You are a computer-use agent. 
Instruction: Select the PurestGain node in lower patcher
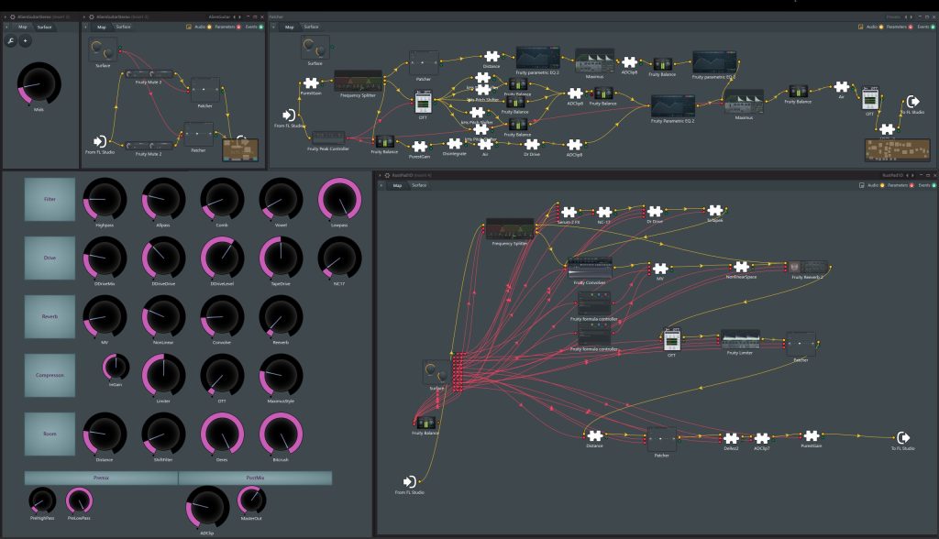812,436
